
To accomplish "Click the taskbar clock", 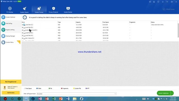I will click(x=173, y=99).
